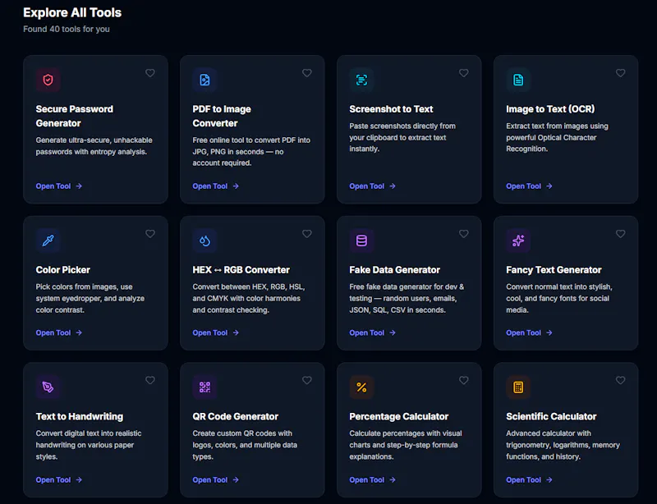Click the QR Code Generator icon
The width and height of the screenshot is (657, 504).
click(x=204, y=387)
